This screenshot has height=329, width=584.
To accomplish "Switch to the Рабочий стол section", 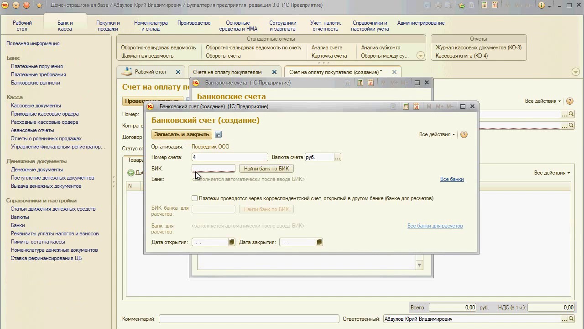I will pos(22,26).
